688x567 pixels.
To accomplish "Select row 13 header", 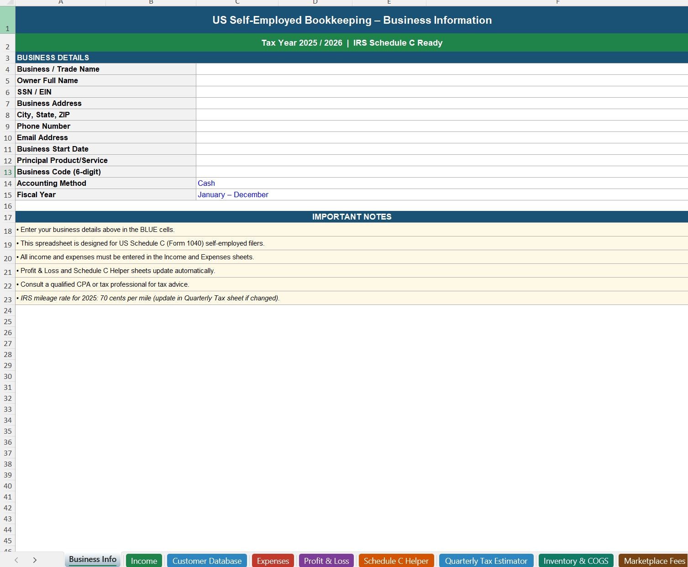I will (x=8, y=172).
